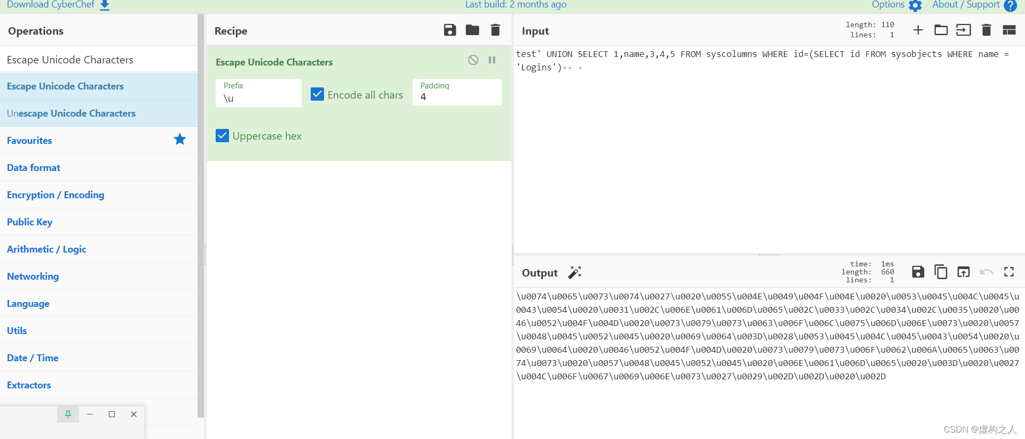Screen dimensions: 1025x439
Task: Click the Favourites star icon
Action: 180,140
